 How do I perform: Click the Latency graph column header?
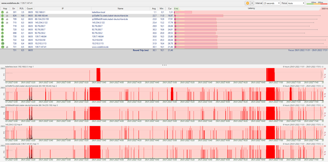pos(251,8)
